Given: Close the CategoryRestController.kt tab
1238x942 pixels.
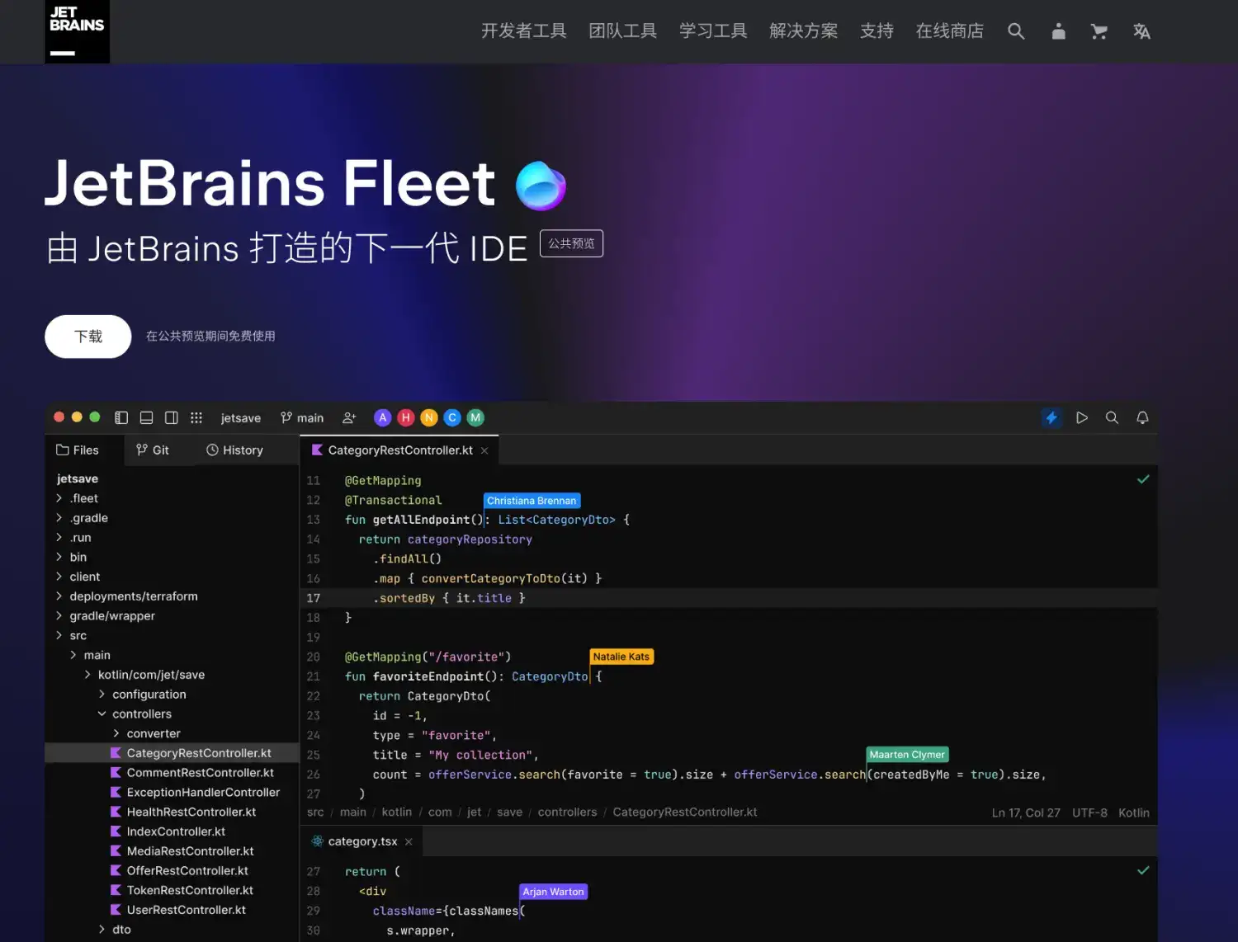Looking at the screenshot, I should 484,450.
